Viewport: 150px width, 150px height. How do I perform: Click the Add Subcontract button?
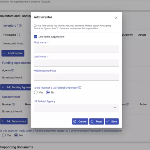pyautogui.click(x=14, y=121)
